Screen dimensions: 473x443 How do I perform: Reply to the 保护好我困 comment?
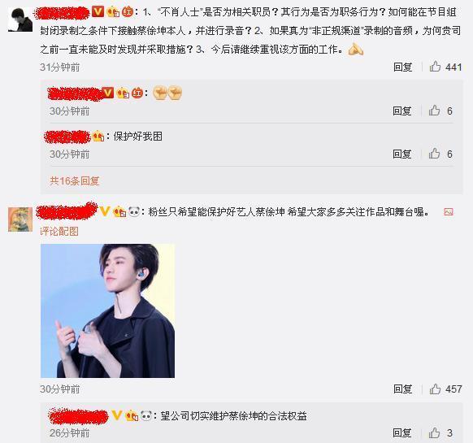click(401, 154)
